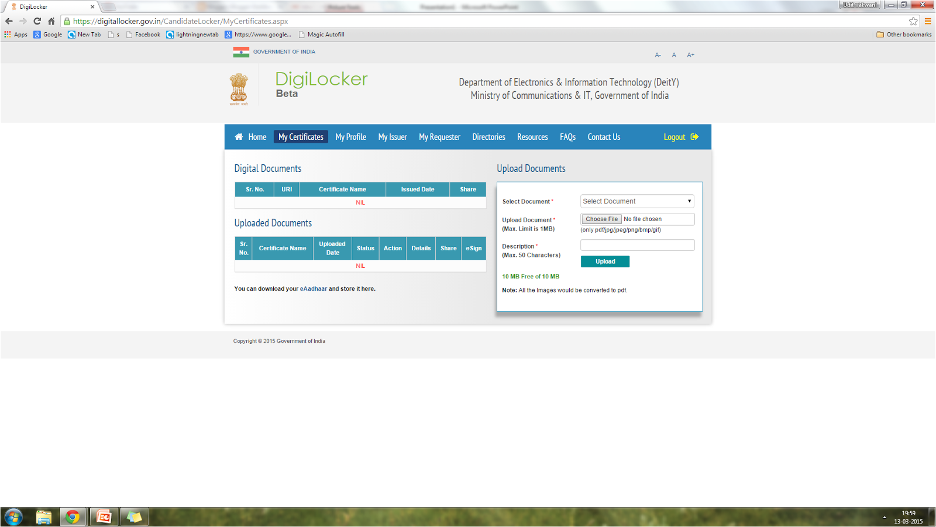The image size is (936, 527).
Task: Click the Windows Start button
Action: coord(13,517)
